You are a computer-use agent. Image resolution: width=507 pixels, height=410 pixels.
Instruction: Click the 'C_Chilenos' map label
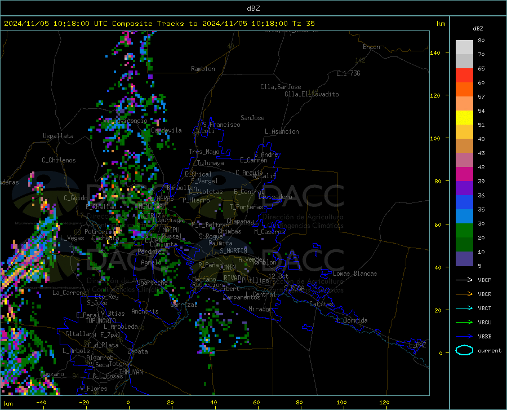pos(59,160)
